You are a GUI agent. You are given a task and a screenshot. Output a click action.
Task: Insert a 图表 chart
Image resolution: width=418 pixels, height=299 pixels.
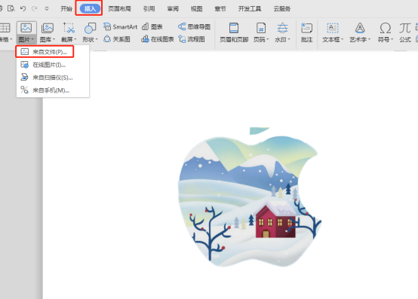(x=152, y=26)
